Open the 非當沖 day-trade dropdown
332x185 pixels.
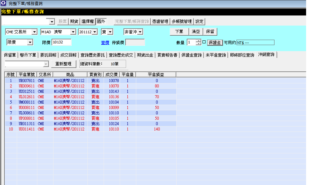point(140,32)
